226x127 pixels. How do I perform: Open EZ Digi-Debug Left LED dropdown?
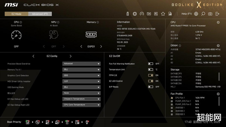pyautogui.click(x=81, y=99)
